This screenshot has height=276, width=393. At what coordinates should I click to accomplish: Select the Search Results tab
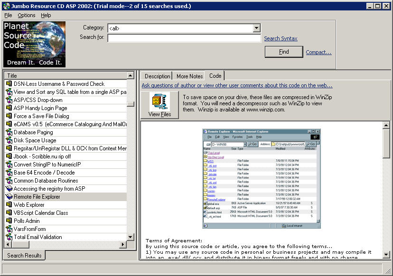click(24, 256)
